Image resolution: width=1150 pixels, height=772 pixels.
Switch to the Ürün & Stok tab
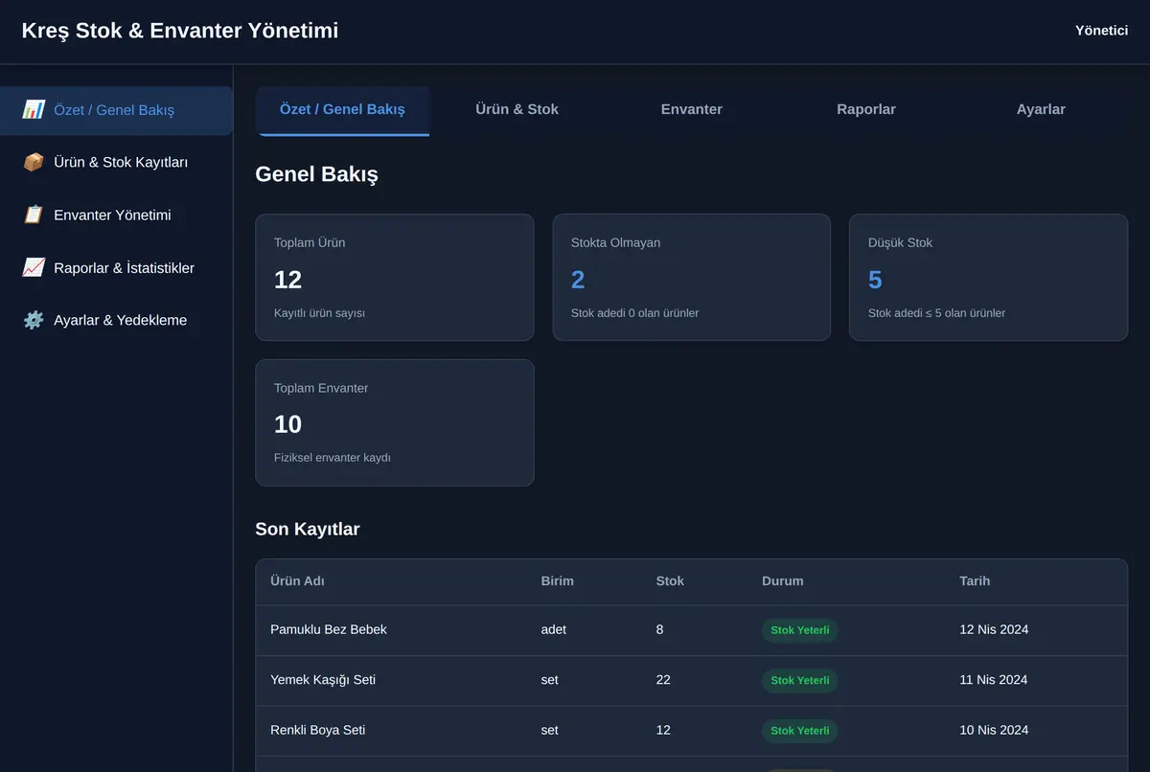pos(517,110)
